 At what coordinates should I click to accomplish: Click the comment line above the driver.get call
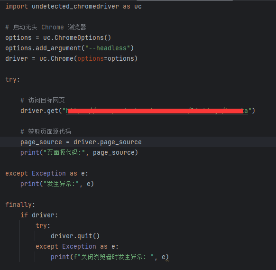click(43, 100)
